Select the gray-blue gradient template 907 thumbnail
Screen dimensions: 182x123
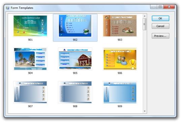30,92
